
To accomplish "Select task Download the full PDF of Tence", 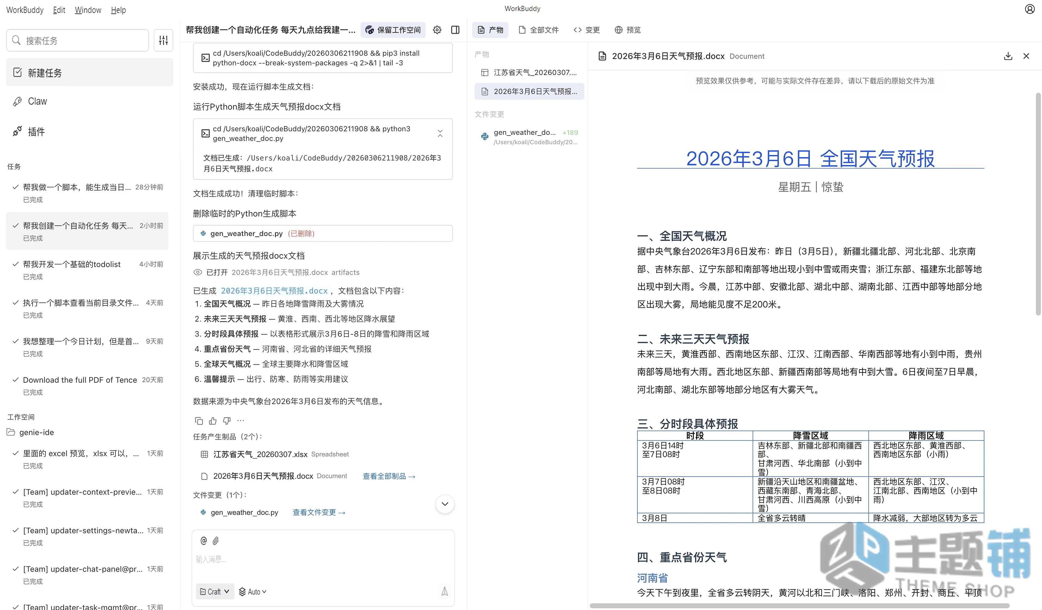I will click(x=87, y=386).
